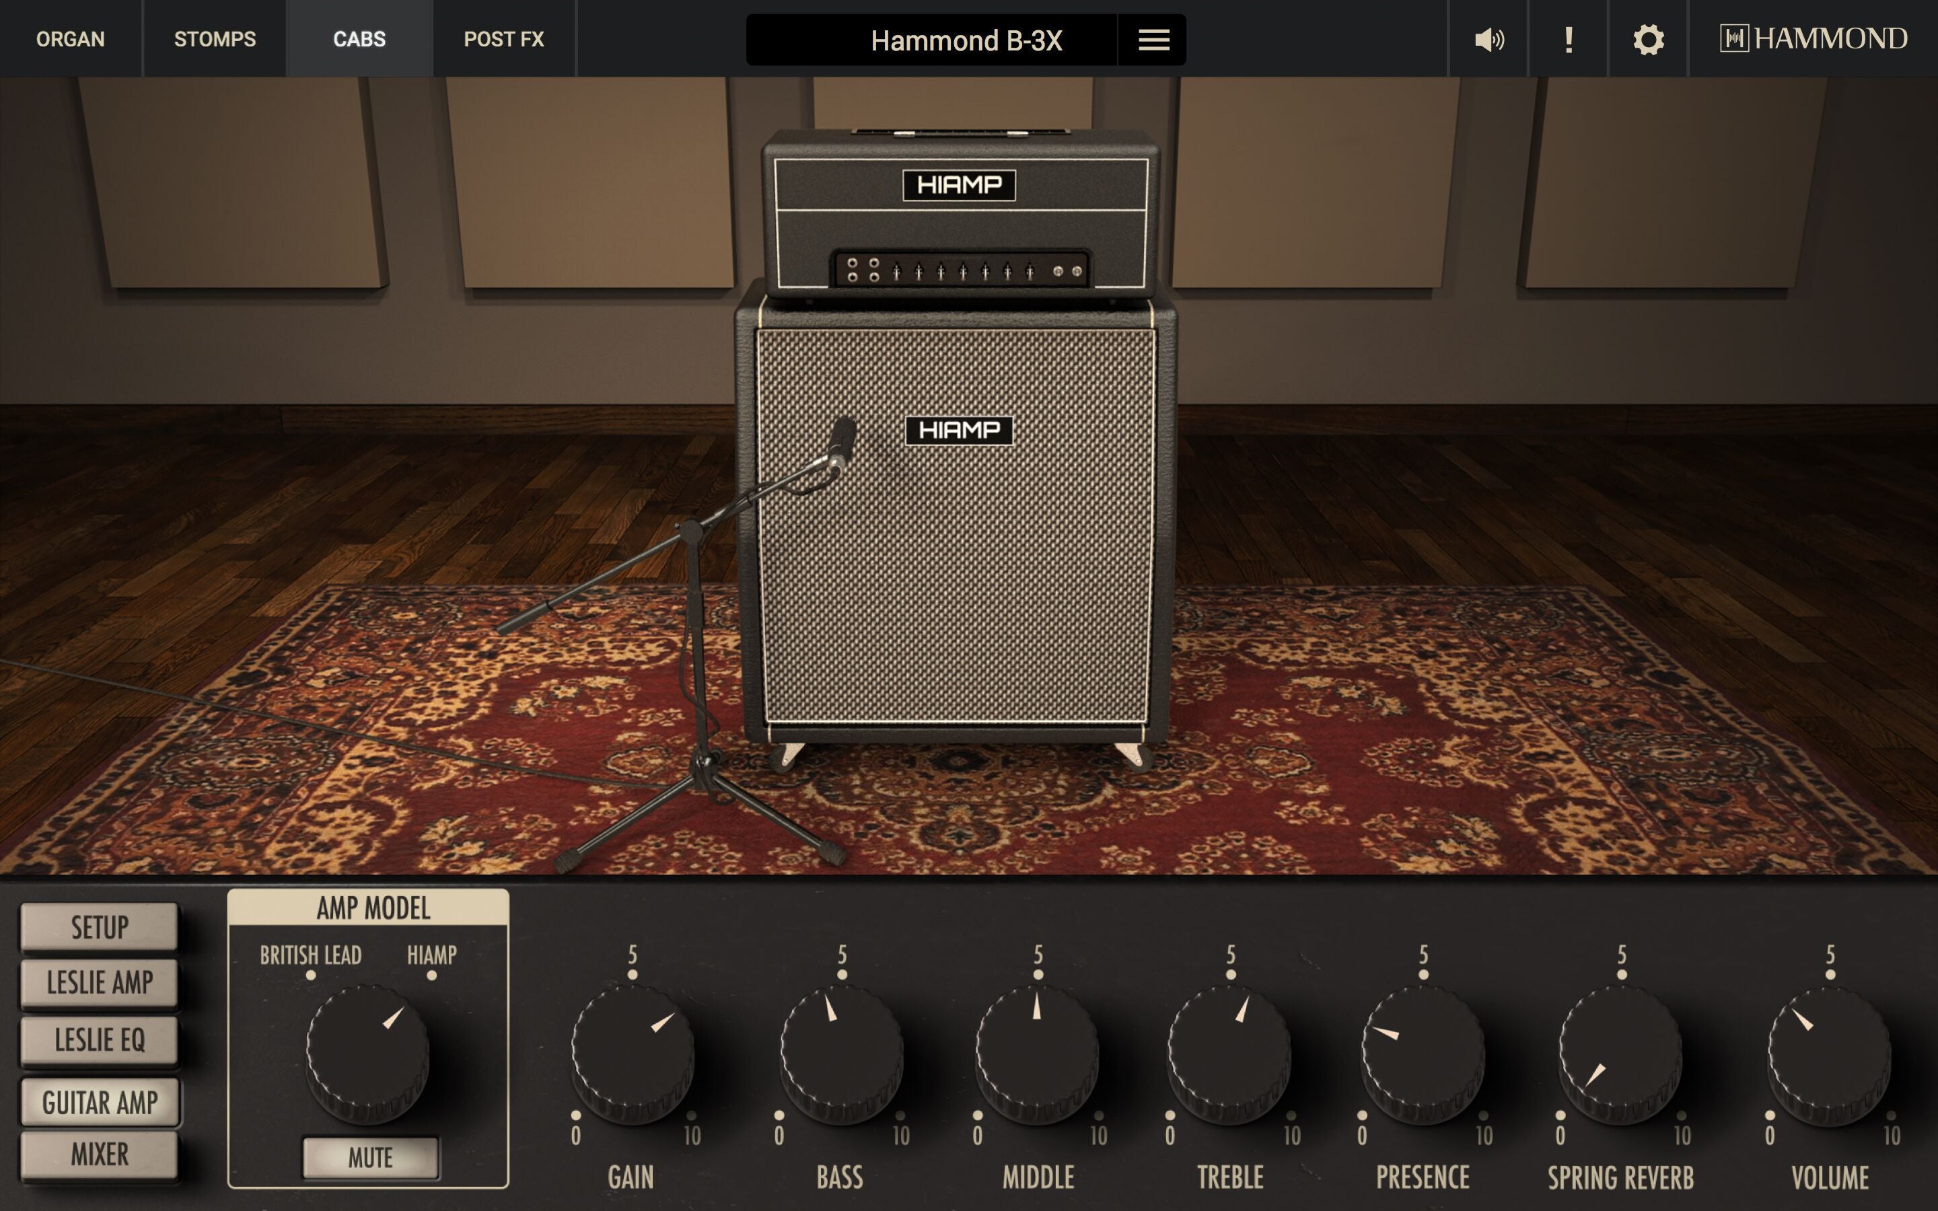Click the exclamation alert icon
Viewport: 1938px width, 1211px height.
(1567, 38)
